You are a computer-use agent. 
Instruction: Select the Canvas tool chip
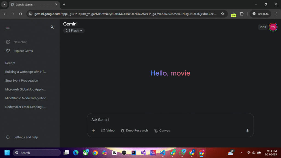[162, 131]
